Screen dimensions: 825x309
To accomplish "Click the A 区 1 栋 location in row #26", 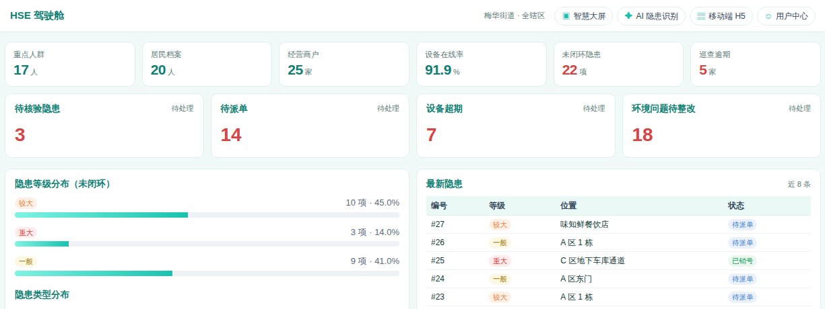I will coord(576,242).
